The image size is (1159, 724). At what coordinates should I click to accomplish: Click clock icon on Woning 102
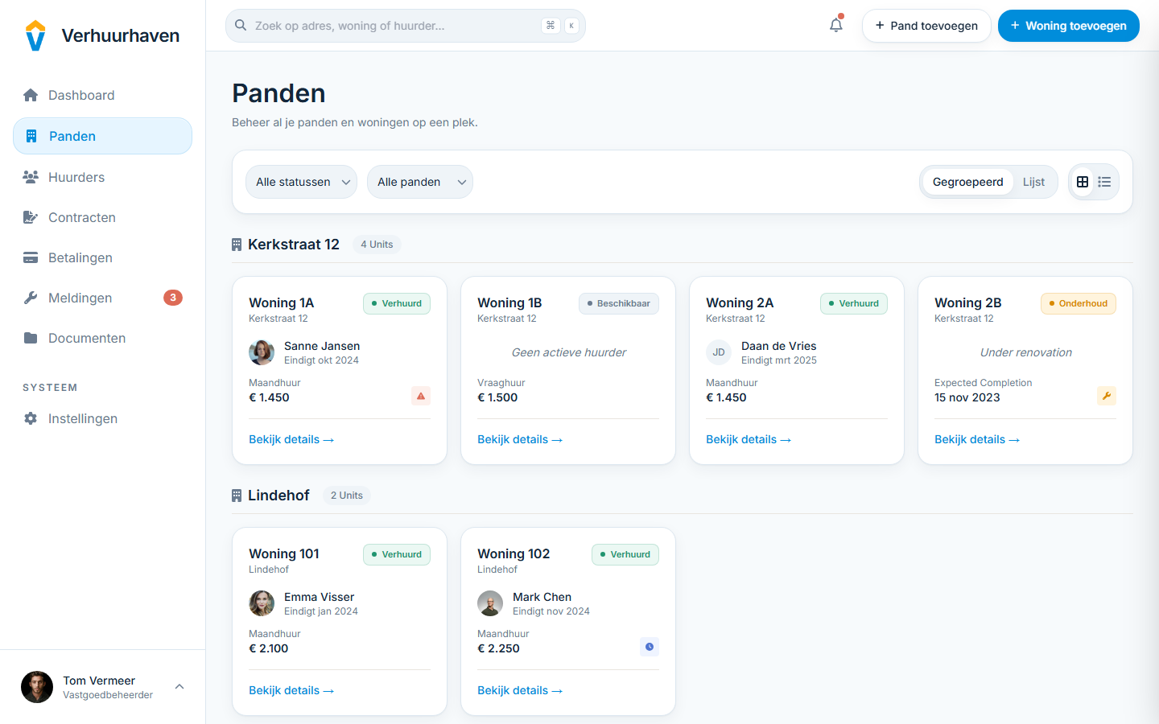coord(649,647)
